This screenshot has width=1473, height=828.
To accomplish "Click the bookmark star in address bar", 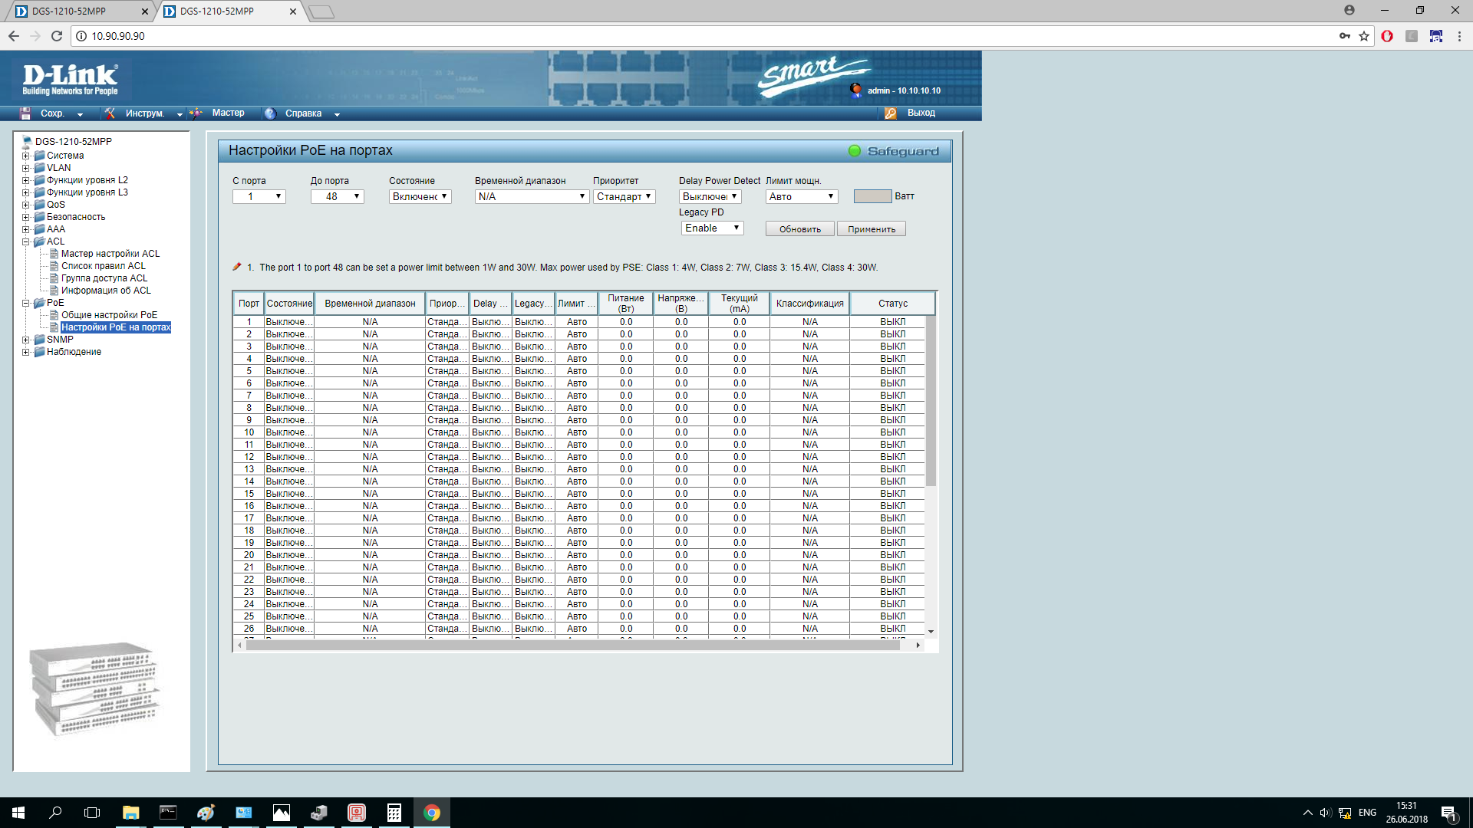I will [1364, 36].
